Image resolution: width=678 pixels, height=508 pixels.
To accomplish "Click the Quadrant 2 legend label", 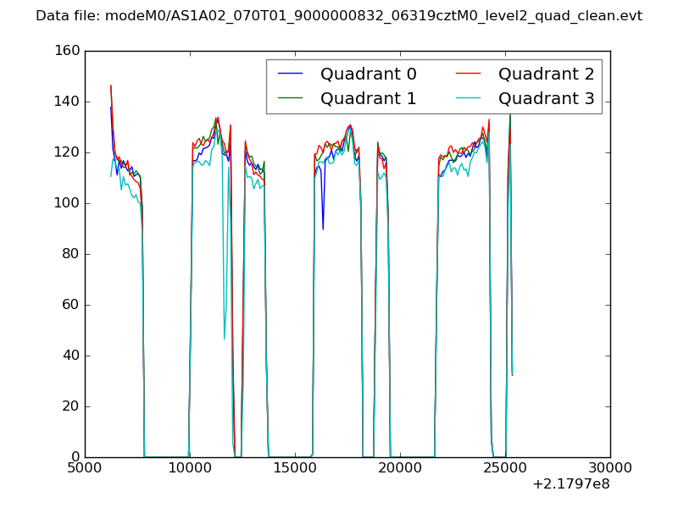I will pos(546,74).
